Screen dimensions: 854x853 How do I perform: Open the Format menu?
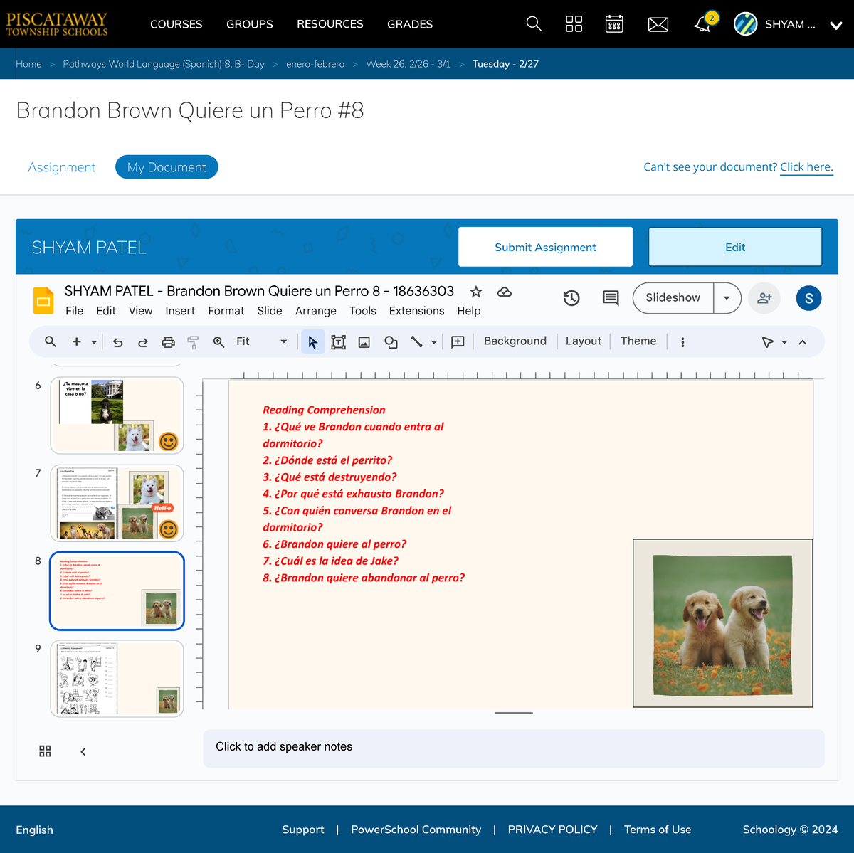point(226,311)
